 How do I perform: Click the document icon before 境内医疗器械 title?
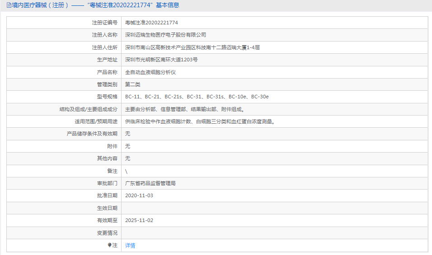(x=9, y=5)
